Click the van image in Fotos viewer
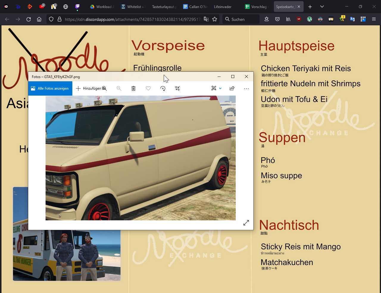This screenshot has width=381, height=293. tap(140, 158)
